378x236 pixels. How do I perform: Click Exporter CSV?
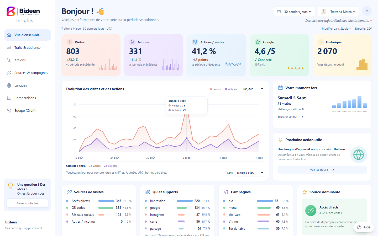point(363,29)
